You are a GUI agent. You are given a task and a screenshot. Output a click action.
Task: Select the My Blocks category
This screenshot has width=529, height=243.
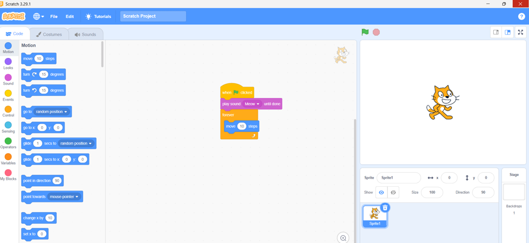click(9, 175)
